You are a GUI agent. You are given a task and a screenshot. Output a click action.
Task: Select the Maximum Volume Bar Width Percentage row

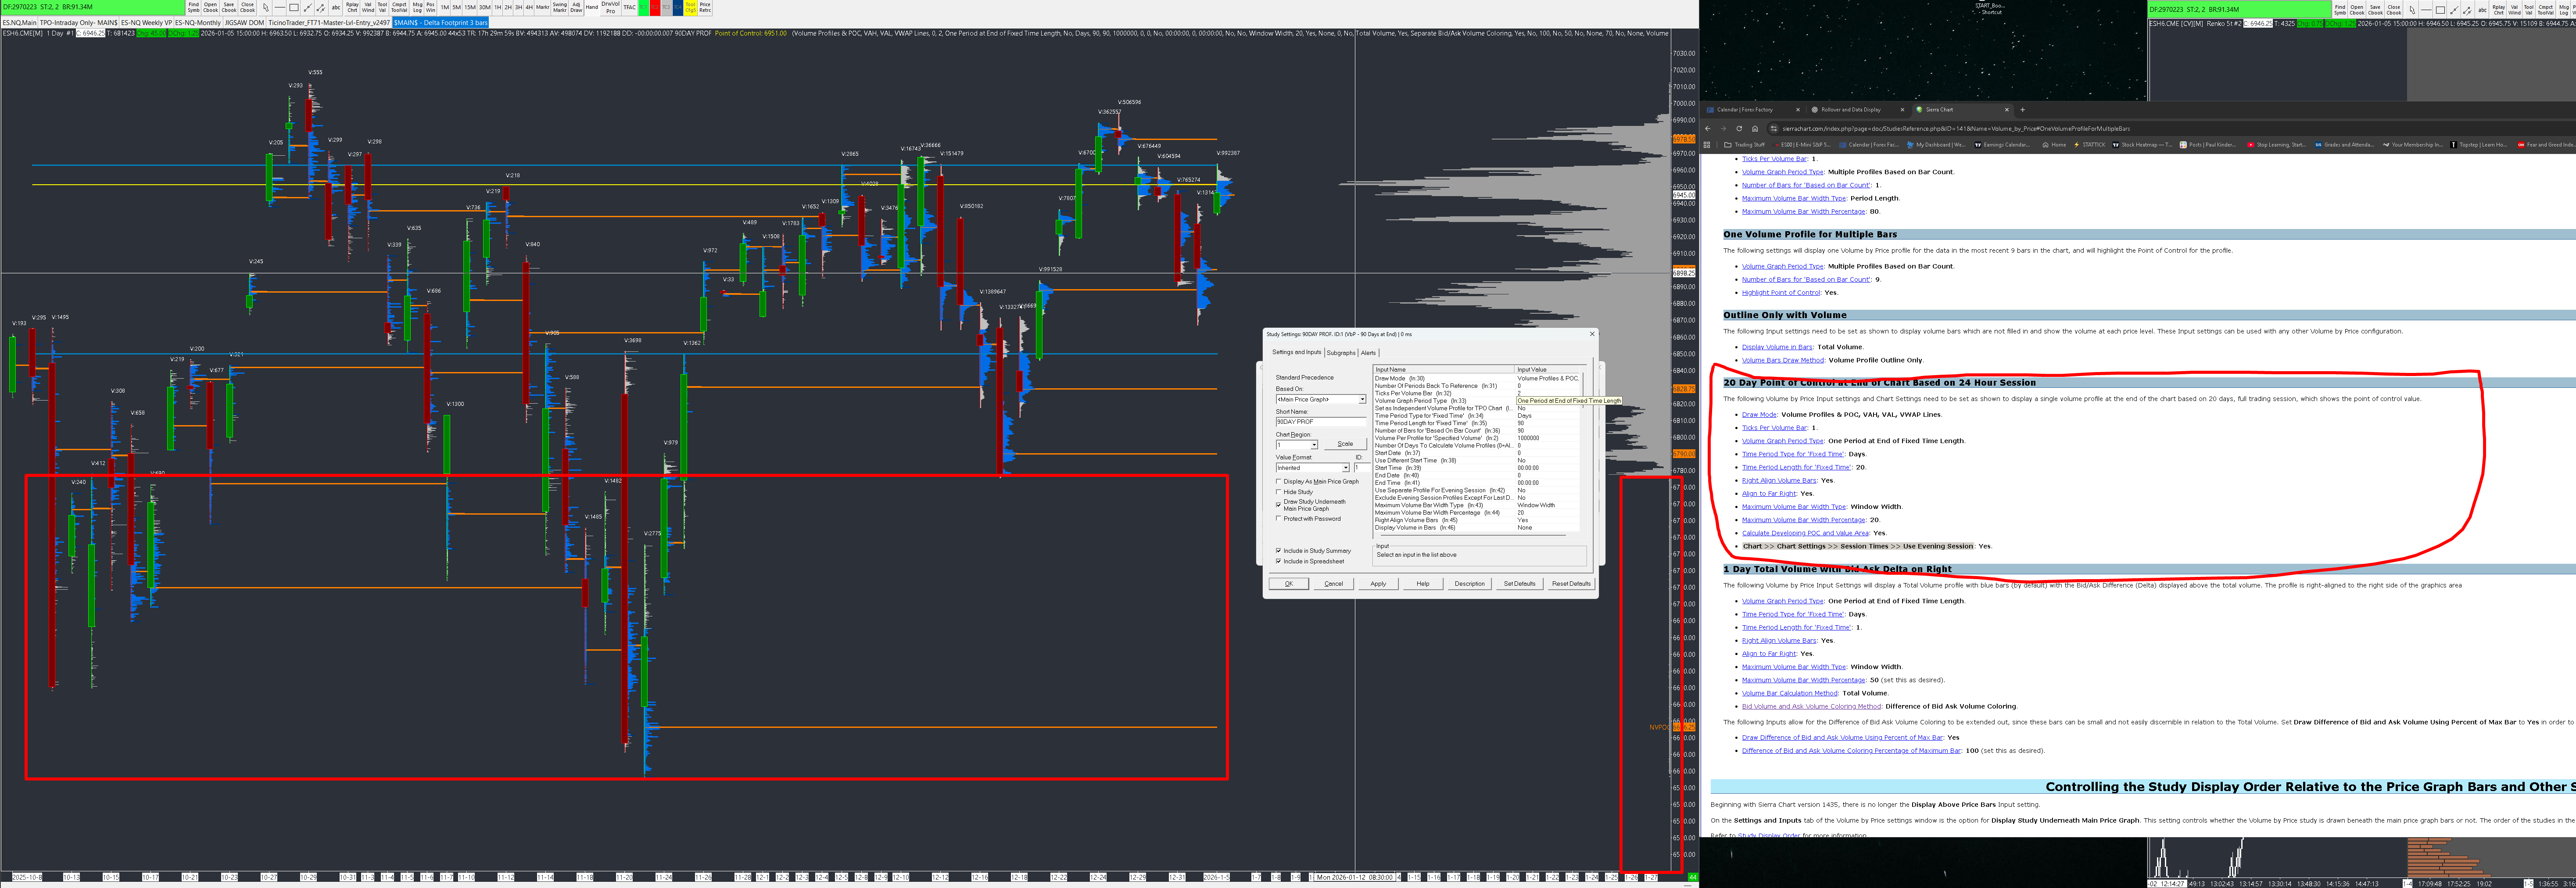[1477, 513]
